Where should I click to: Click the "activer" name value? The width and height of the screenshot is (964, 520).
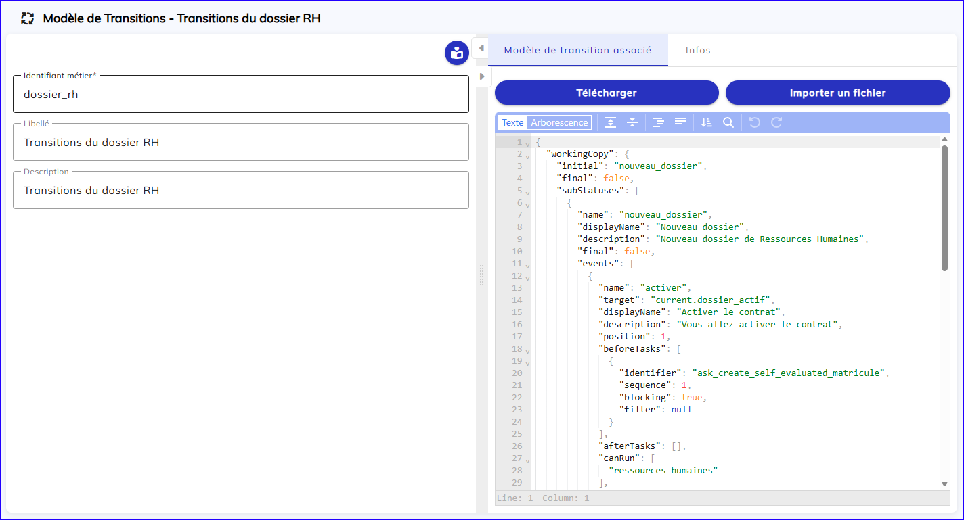coord(663,287)
